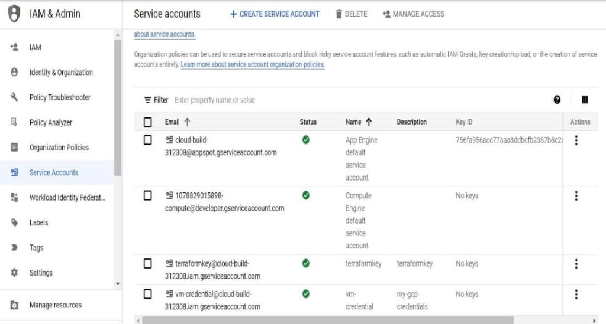Click the Manage resources icon
Viewport: 606px width, 324px height.
(x=14, y=305)
